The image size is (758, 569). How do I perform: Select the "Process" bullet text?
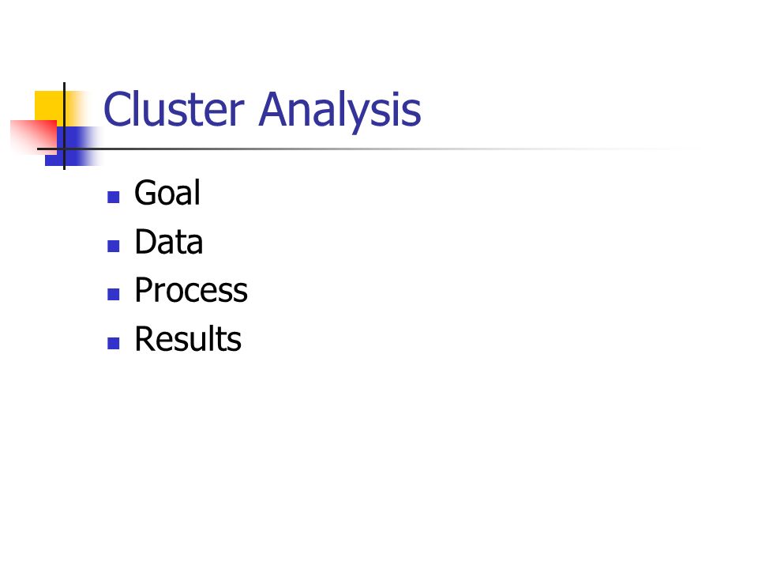pos(191,290)
